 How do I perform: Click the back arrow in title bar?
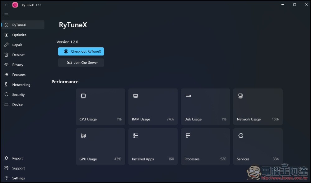6,5
